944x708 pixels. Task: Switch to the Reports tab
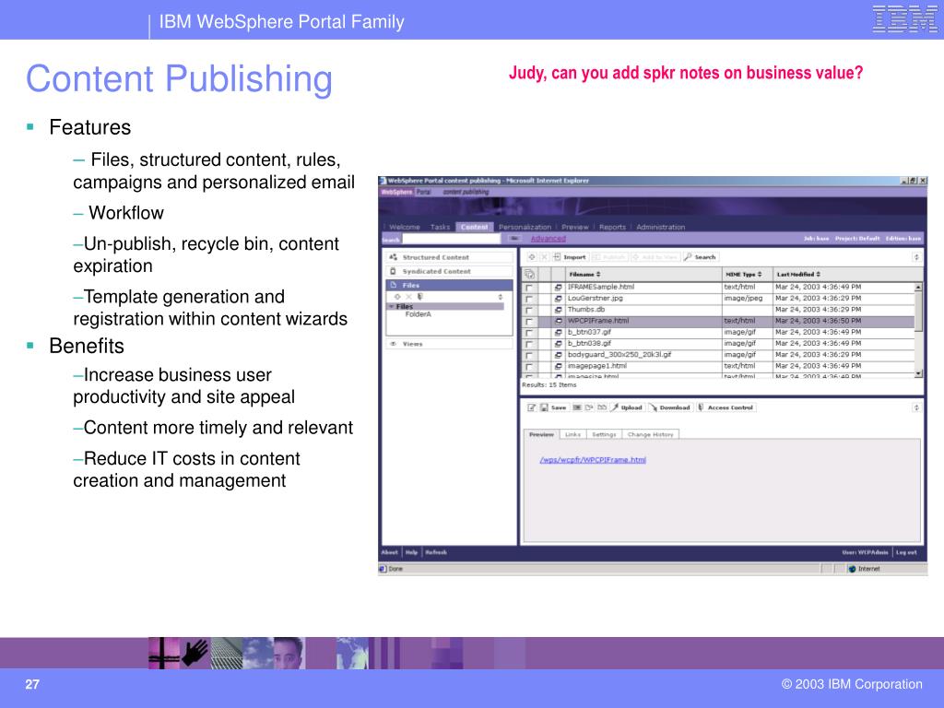point(612,227)
